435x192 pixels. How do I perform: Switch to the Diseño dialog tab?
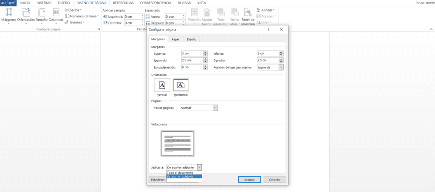point(192,39)
